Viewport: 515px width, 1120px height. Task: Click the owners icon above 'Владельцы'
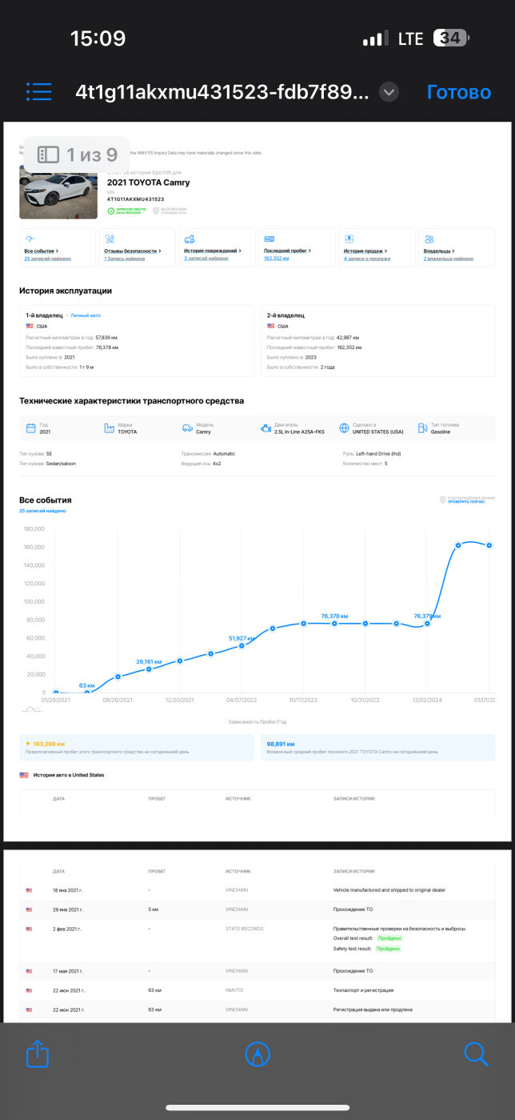[x=429, y=239]
